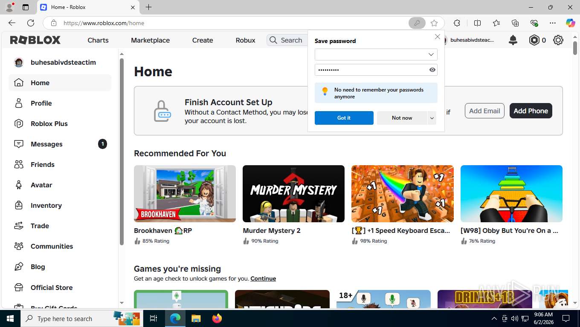The image size is (580, 327).
Task: Click the Friends icon in sidebar
Action: (x=18, y=164)
